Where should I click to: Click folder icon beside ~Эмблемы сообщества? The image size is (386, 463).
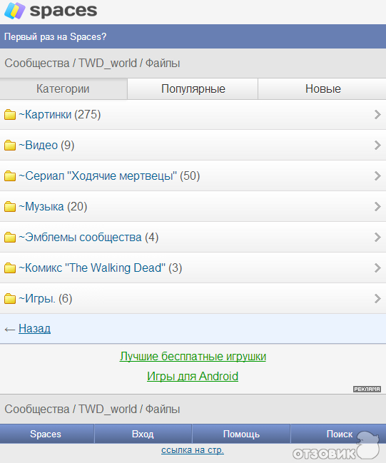click(10, 238)
